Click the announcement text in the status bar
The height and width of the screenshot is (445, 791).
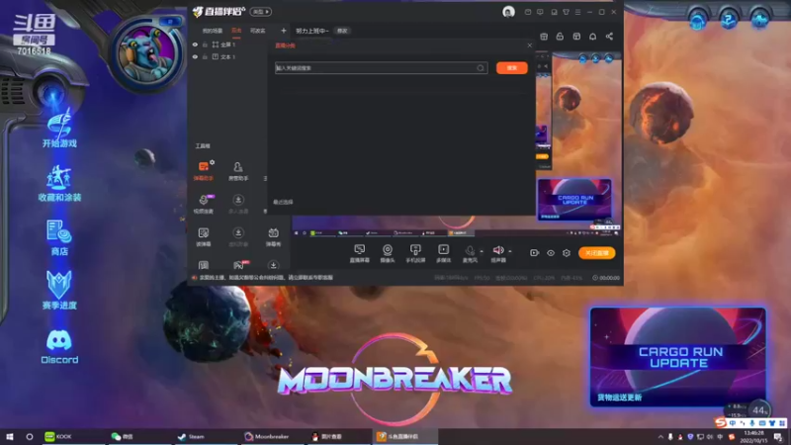[x=266, y=278]
